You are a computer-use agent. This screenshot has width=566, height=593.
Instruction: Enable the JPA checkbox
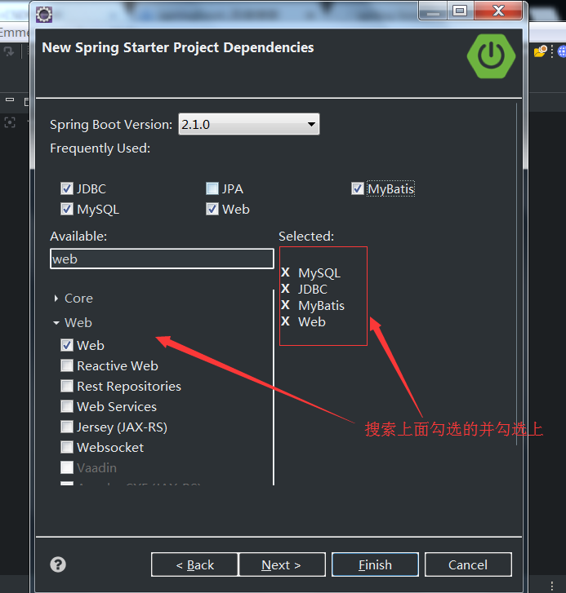coord(212,188)
